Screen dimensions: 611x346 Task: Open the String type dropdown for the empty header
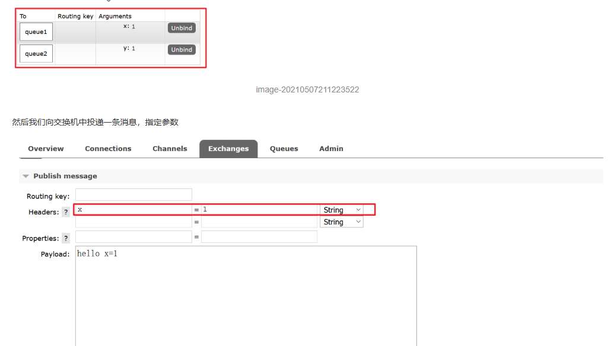click(341, 222)
